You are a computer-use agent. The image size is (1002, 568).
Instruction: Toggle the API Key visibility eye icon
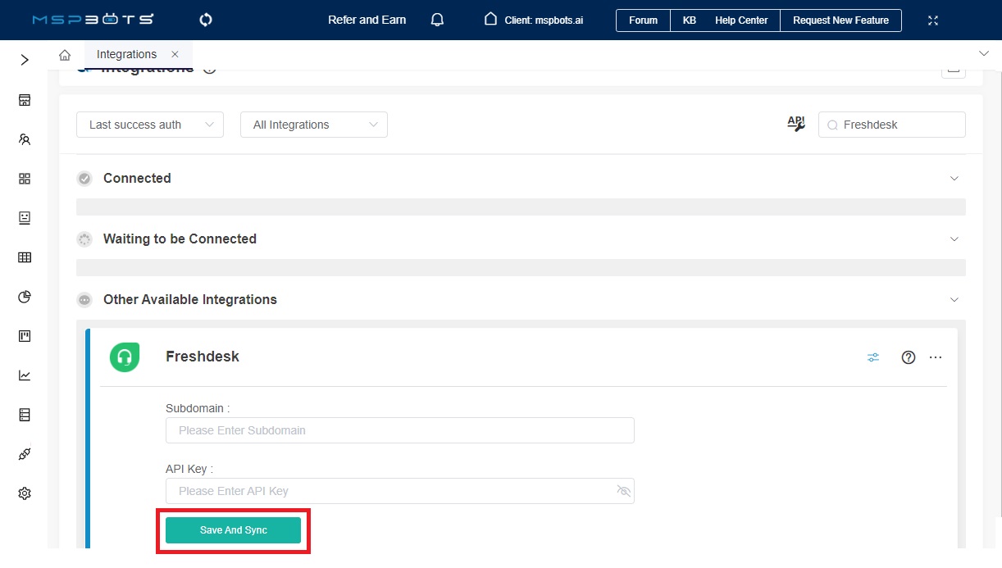(624, 490)
